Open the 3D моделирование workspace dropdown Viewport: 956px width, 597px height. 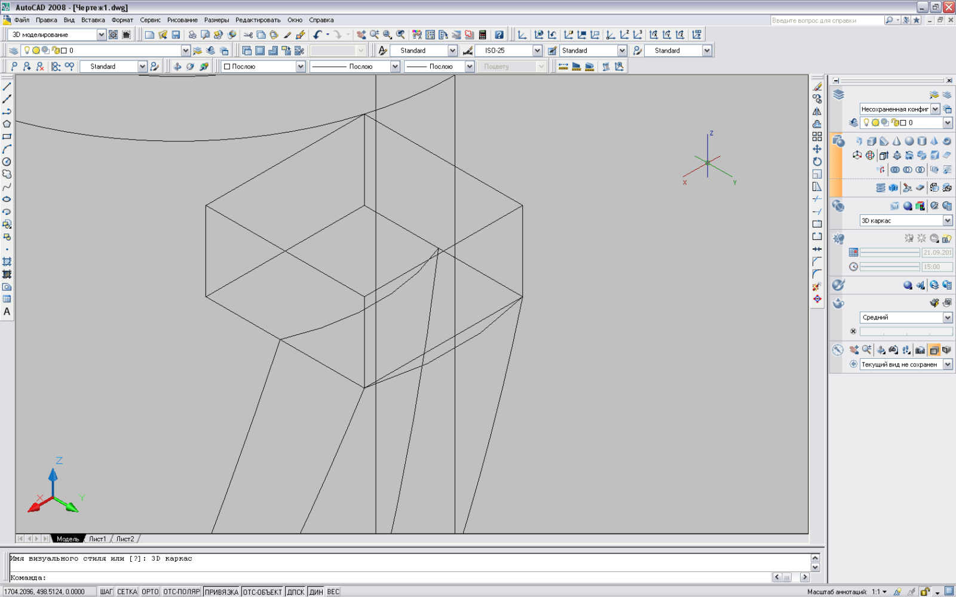pos(101,35)
